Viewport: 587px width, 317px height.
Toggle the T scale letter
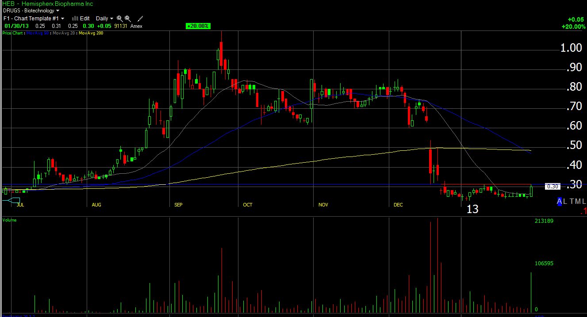pos(572,202)
